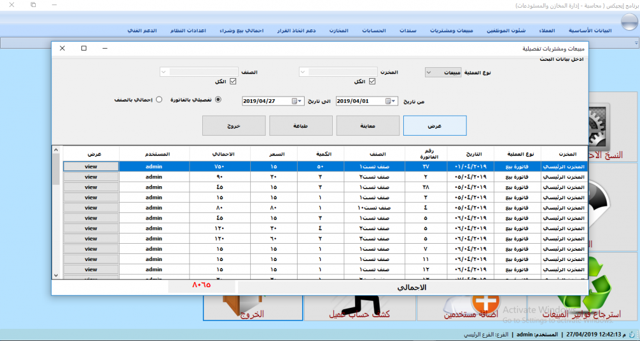Open calendar icon in من تاريخ field

coord(388,101)
